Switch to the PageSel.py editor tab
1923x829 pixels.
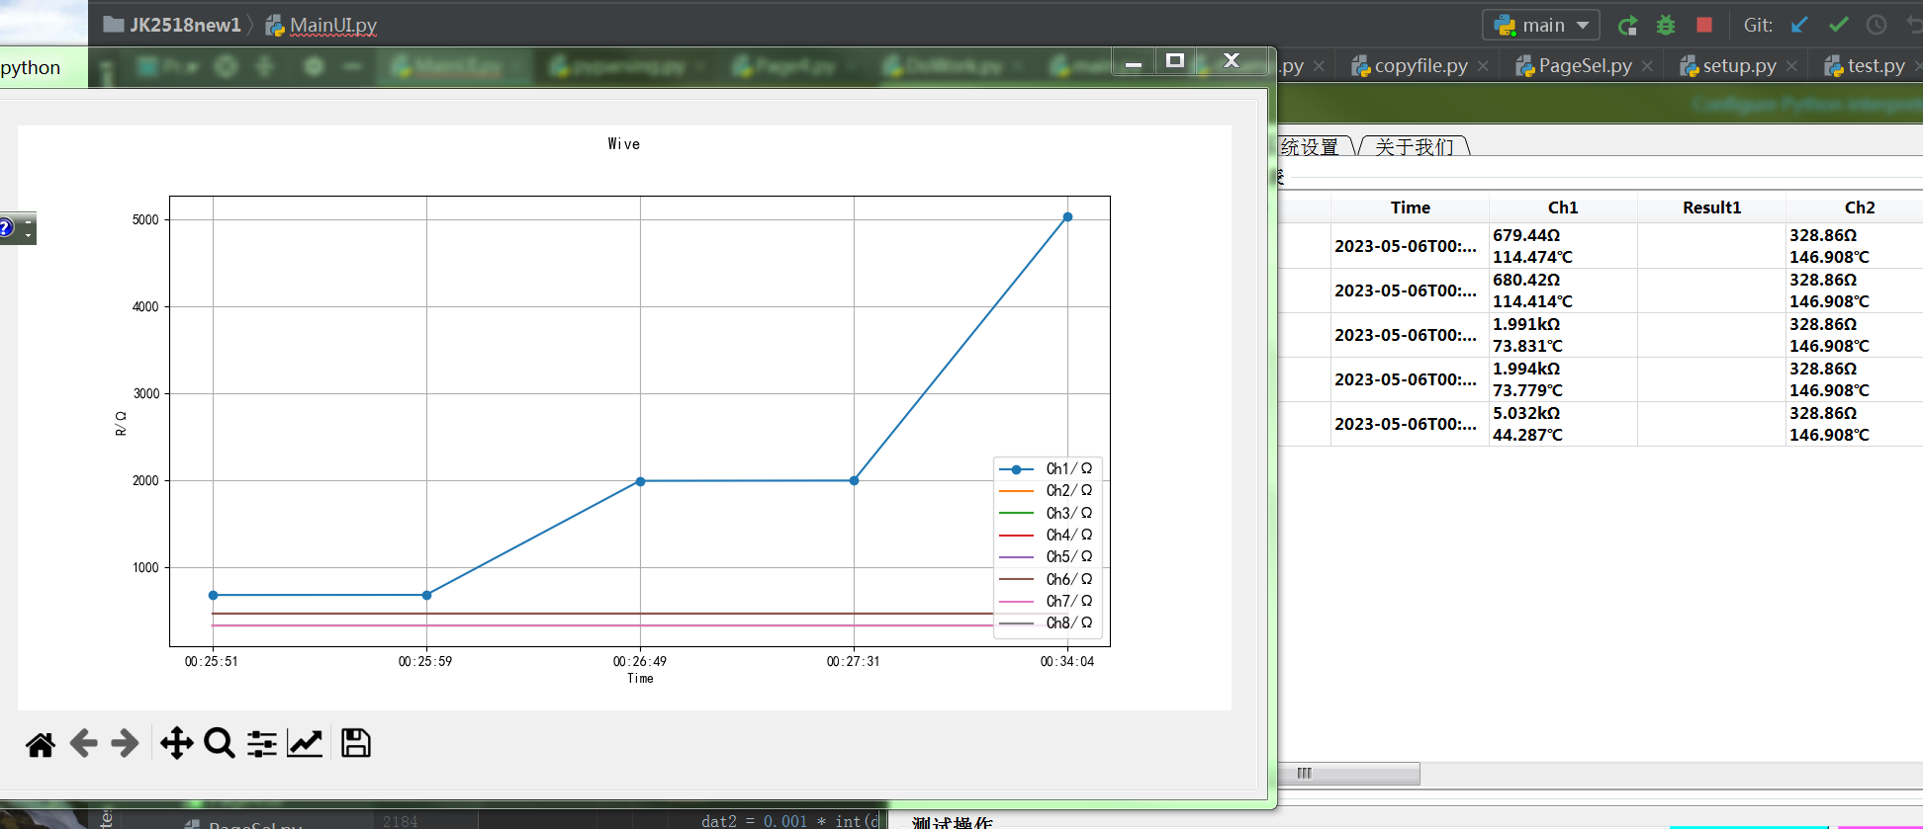1584,66
